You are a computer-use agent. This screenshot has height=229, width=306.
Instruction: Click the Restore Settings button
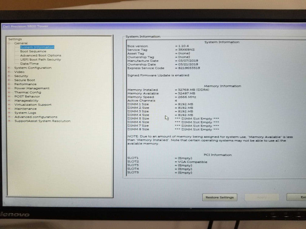click(220, 197)
